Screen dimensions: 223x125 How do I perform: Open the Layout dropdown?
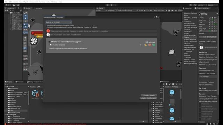click(x=213, y=5)
